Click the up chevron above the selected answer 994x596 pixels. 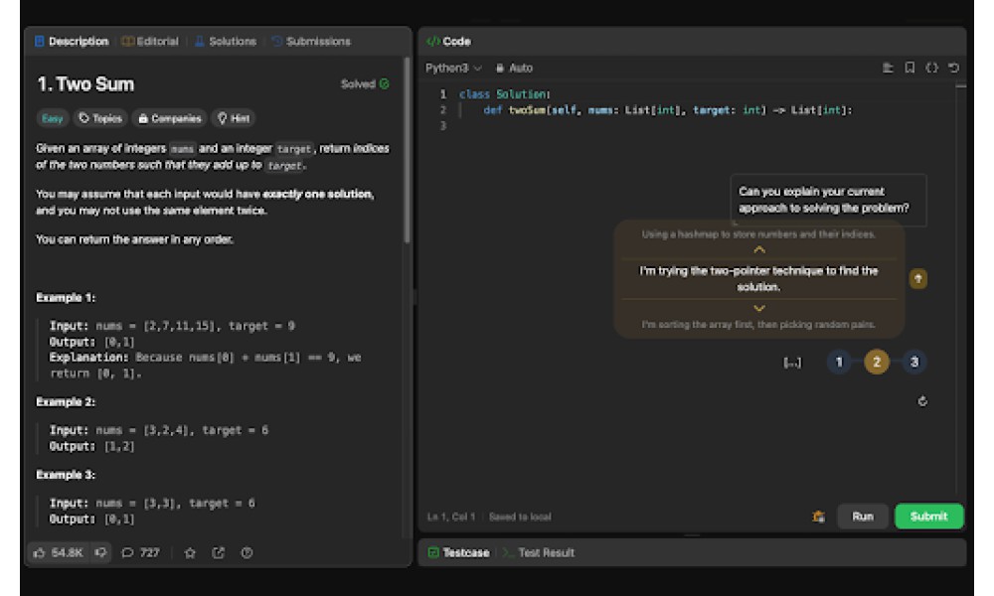point(758,249)
